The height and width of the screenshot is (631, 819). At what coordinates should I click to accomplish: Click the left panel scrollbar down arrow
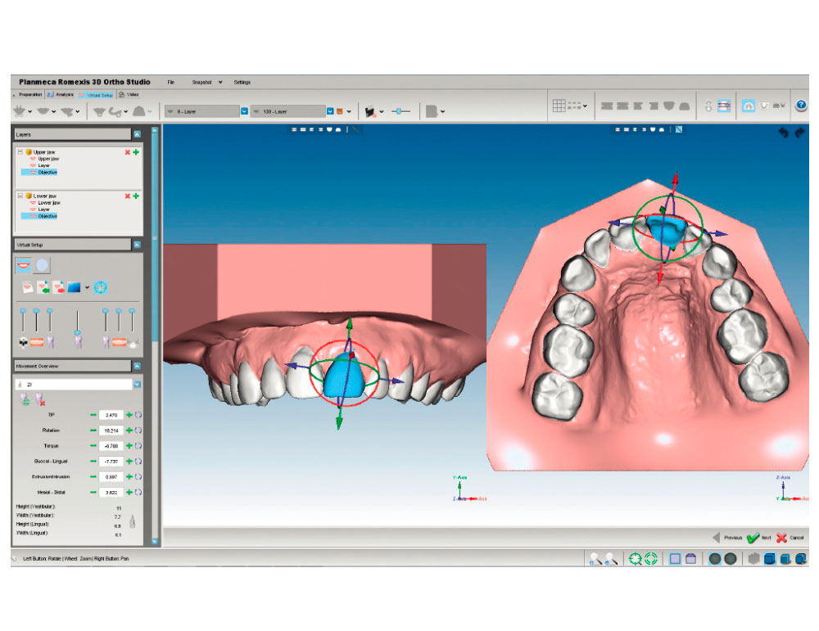pos(155,541)
